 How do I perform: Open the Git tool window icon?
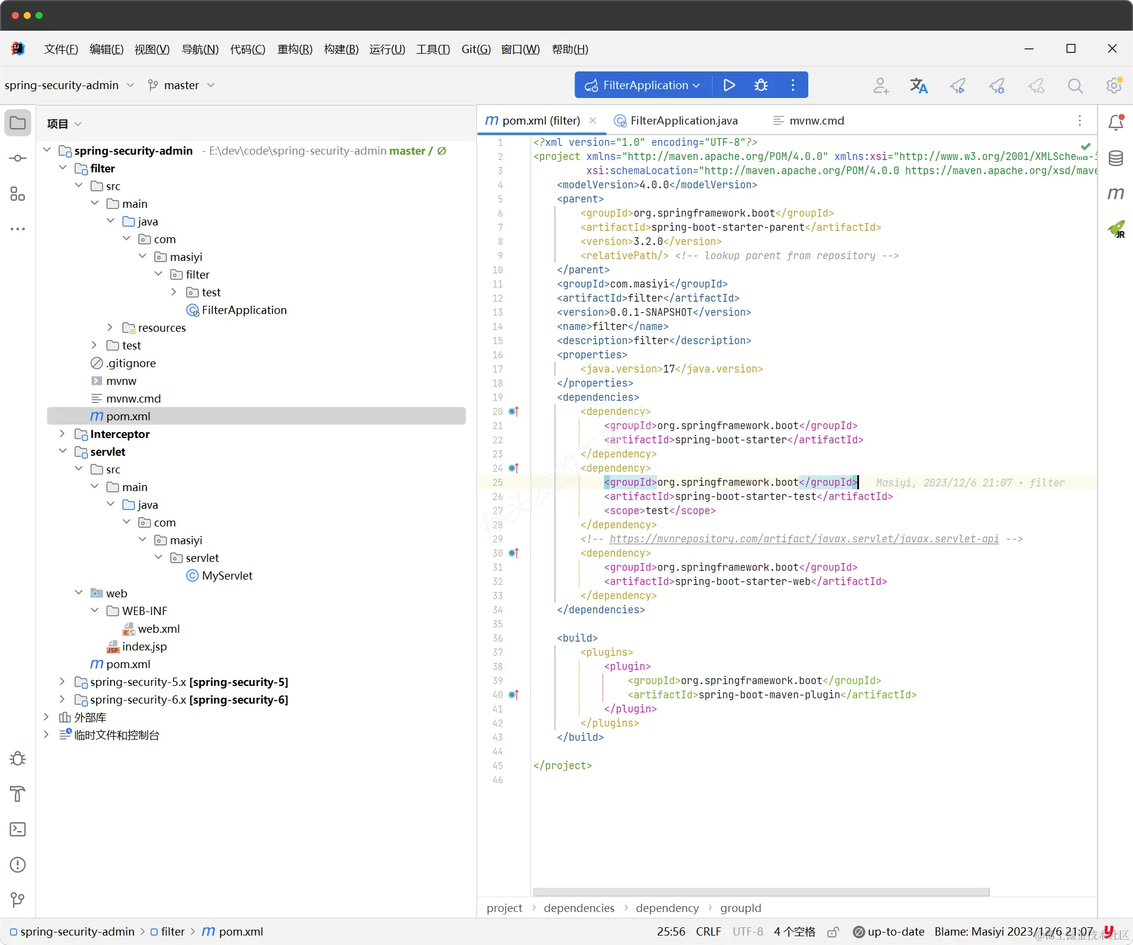coord(18,900)
